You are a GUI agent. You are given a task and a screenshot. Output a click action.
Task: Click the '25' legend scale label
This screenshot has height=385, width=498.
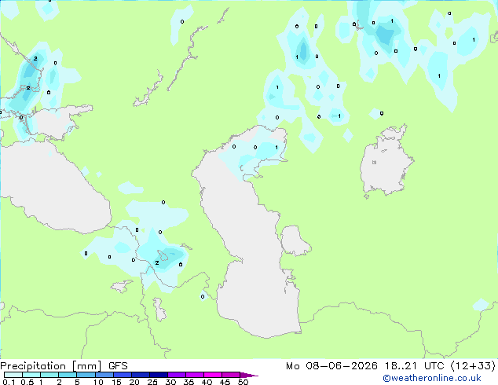point(152,382)
